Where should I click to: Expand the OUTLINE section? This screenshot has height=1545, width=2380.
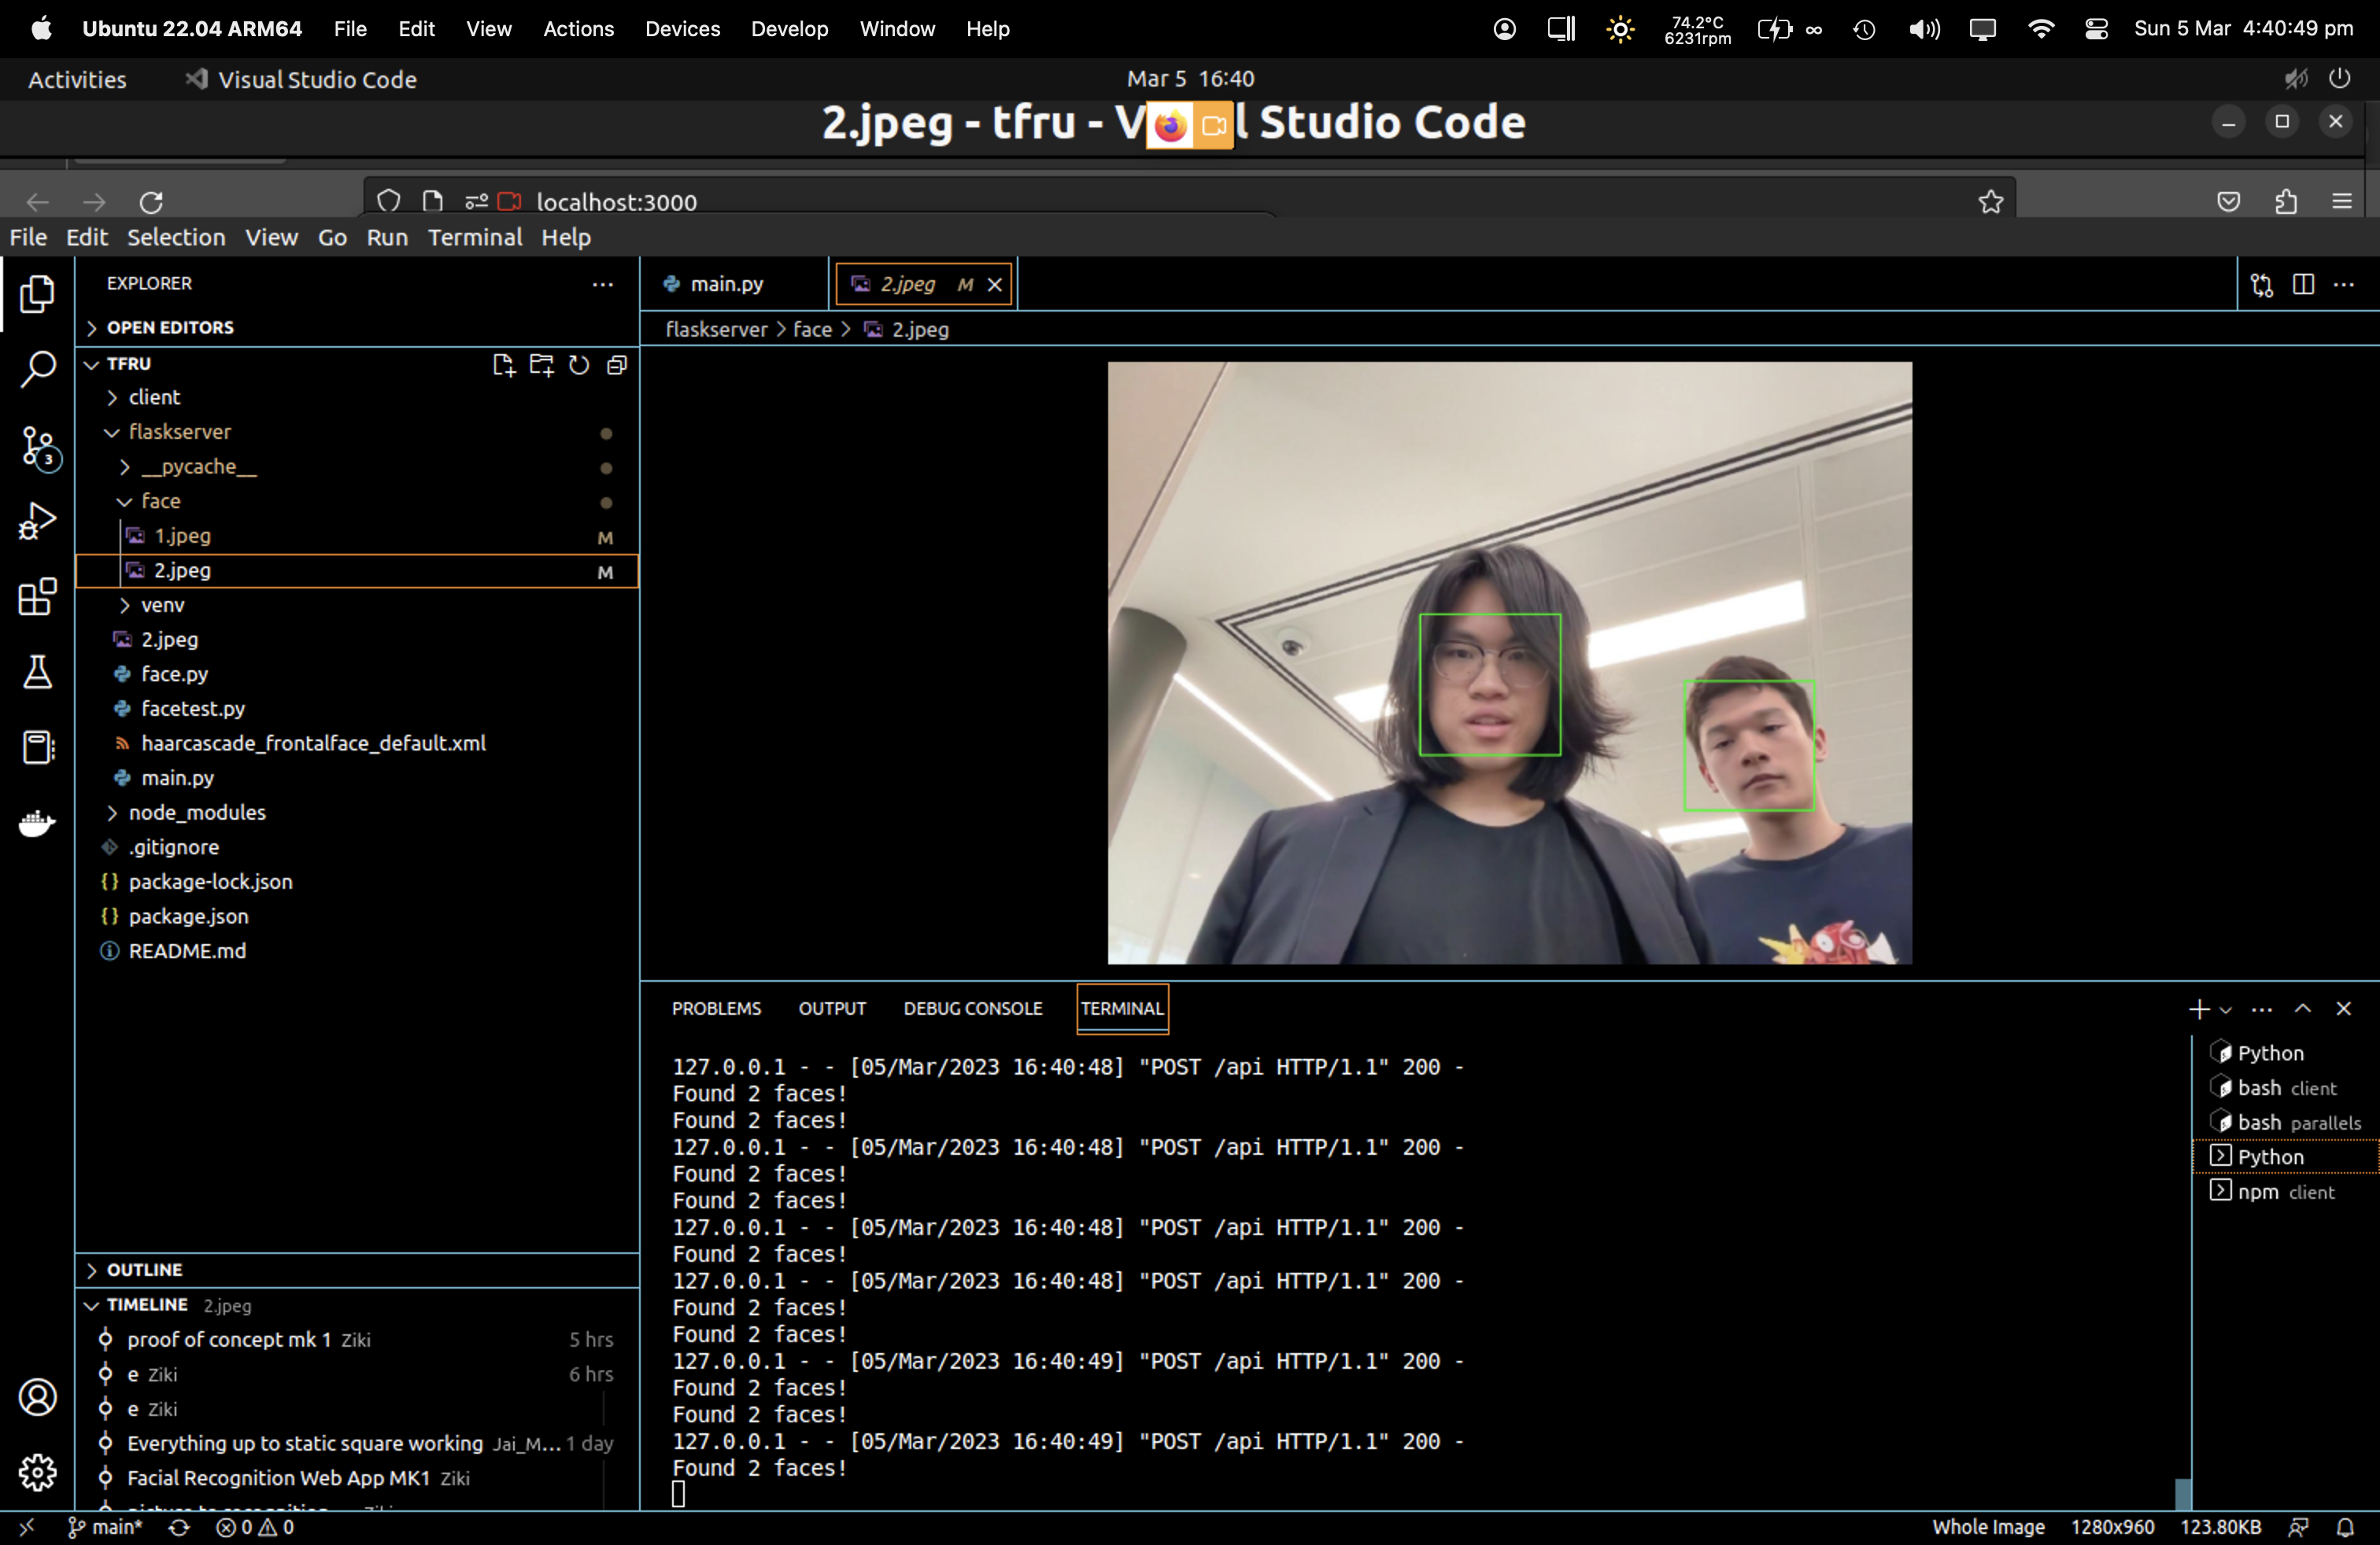144,1269
